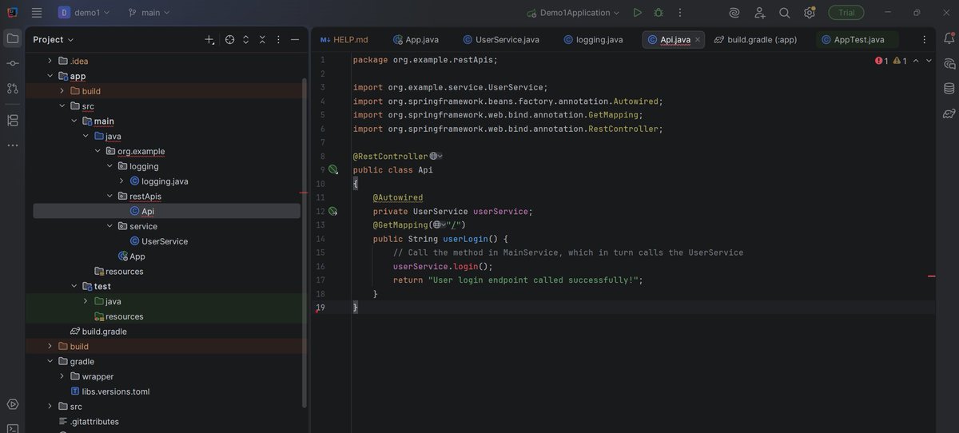
Task: Expand the wrapper folder
Action: coord(62,376)
